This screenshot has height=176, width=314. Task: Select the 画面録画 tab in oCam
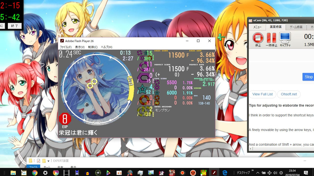[x=275, y=27]
